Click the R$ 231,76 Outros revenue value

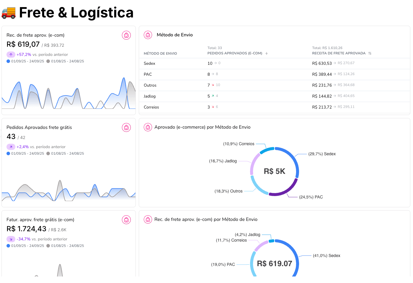322,85
